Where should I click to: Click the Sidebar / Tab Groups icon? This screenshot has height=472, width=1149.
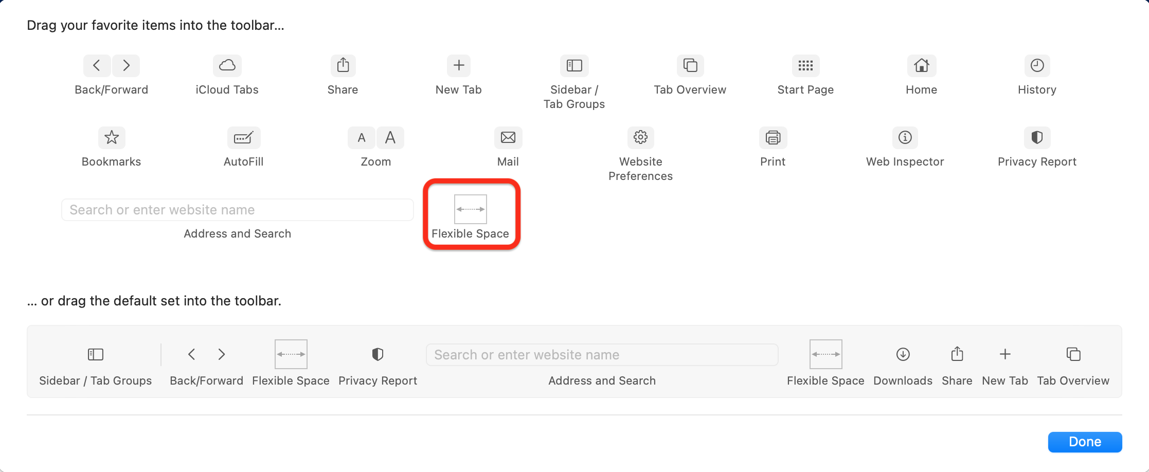point(574,65)
